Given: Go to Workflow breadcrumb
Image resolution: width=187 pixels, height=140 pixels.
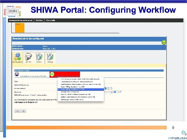Looking at the screenshot, I should [x=39, y=20].
